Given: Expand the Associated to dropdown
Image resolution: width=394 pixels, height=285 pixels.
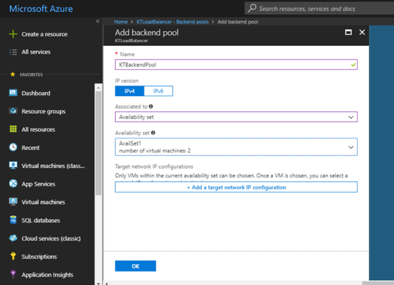Looking at the screenshot, I should point(236,117).
